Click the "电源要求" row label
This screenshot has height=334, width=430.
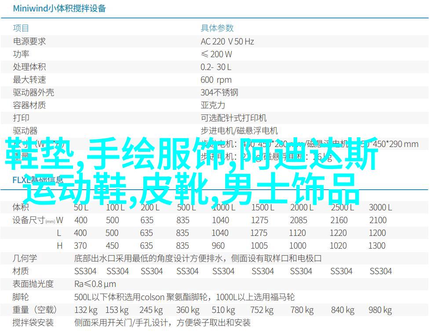coord(29,41)
